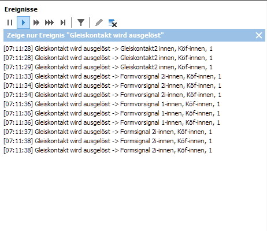
Task: Select the 07:11:33 Formvorsignal 2i-innen entry
Action: tap(112, 76)
